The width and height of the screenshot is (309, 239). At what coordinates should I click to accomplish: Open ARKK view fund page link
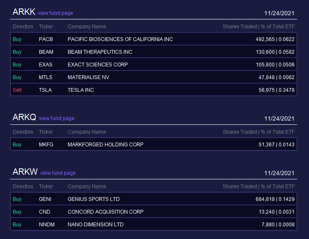pos(55,13)
